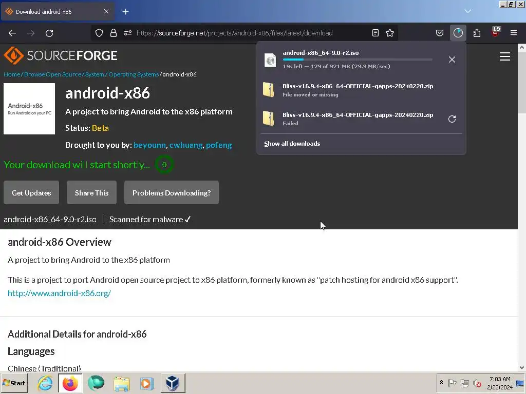The height and width of the screenshot is (394, 526).
Task: Click the forward navigation arrow
Action: coord(31,33)
